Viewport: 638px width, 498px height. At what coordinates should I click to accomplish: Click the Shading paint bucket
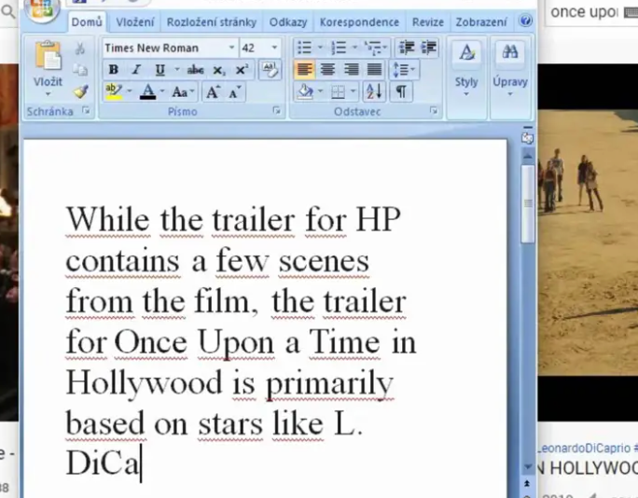(x=305, y=92)
